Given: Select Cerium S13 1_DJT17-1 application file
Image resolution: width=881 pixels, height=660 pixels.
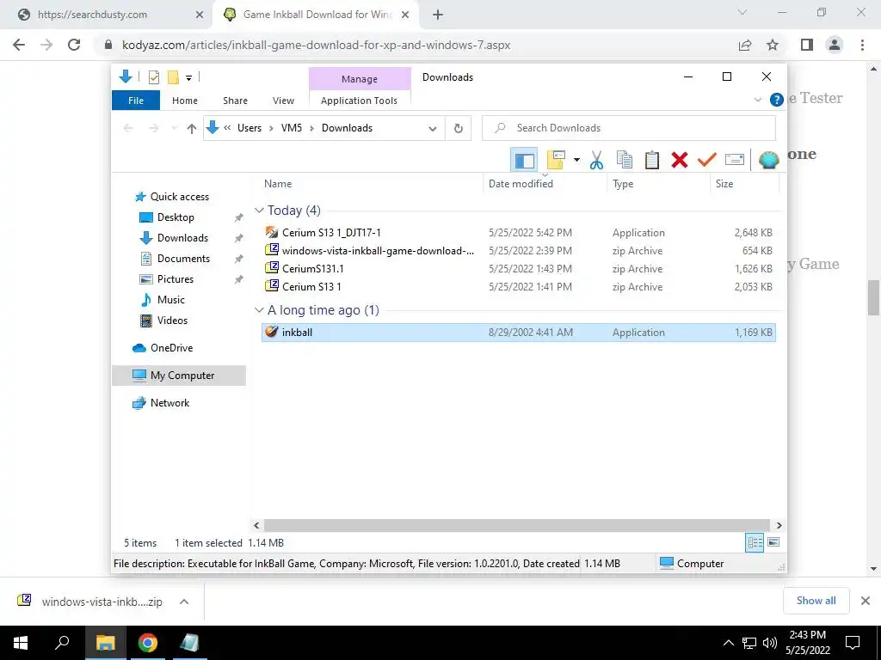Looking at the screenshot, I should click(x=518, y=232).
